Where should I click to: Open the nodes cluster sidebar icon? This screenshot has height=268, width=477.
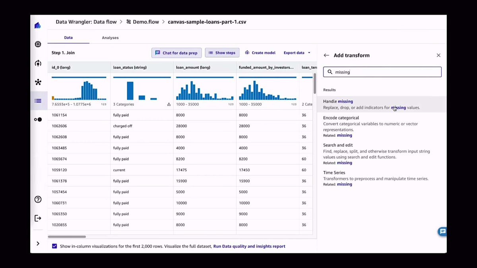pos(38,82)
